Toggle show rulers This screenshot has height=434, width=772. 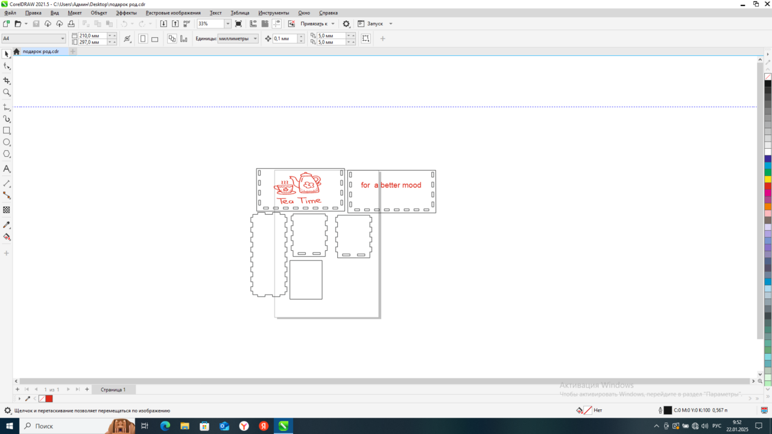point(253,24)
